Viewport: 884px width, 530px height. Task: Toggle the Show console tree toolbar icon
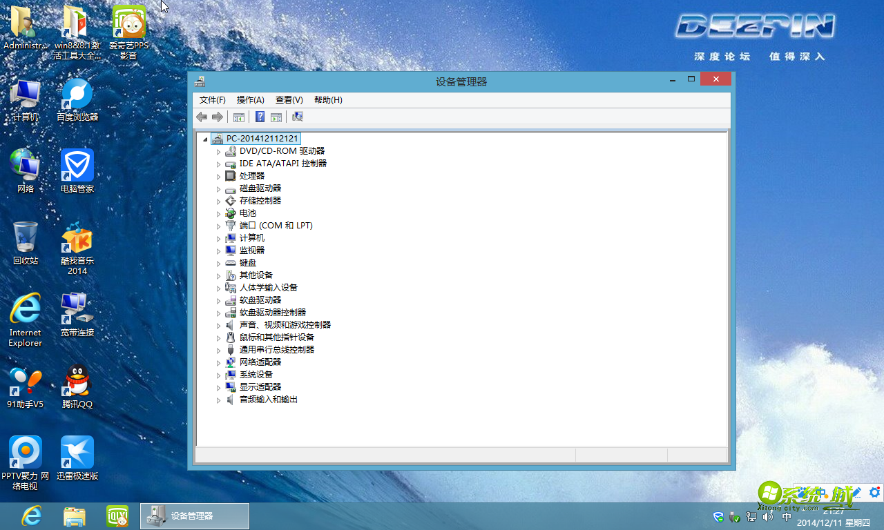[x=238, y=117]
